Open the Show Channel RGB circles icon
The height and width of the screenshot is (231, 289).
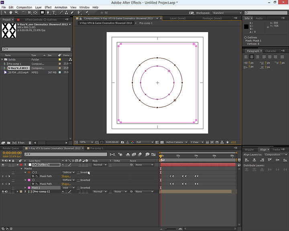[132, 142]
